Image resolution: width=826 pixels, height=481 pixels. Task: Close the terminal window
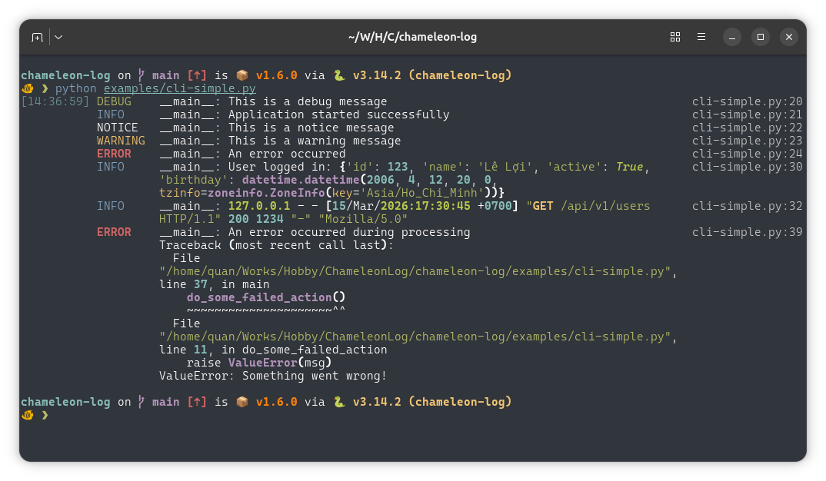point(788,37)
